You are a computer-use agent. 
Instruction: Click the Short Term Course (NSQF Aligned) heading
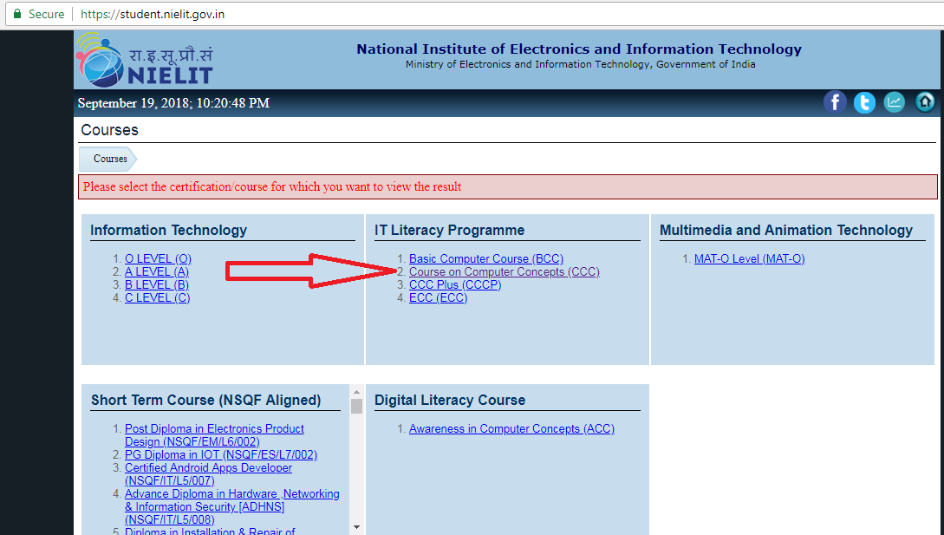click(206, 400)
